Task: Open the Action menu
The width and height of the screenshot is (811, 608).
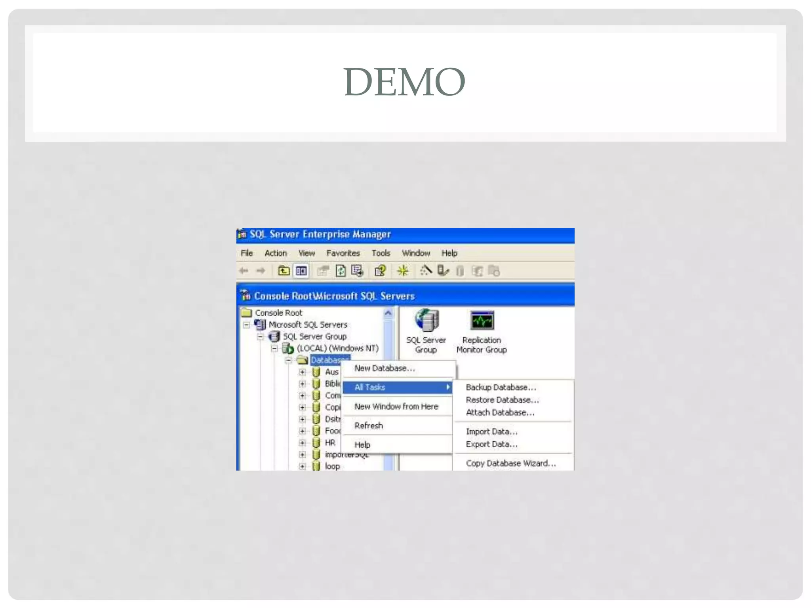Action: pos(276,253)
